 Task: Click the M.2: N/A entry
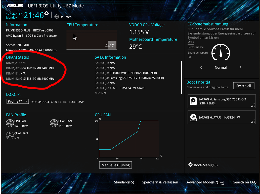tap(101, 93)
